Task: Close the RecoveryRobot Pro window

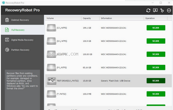Action: point(169,3)
